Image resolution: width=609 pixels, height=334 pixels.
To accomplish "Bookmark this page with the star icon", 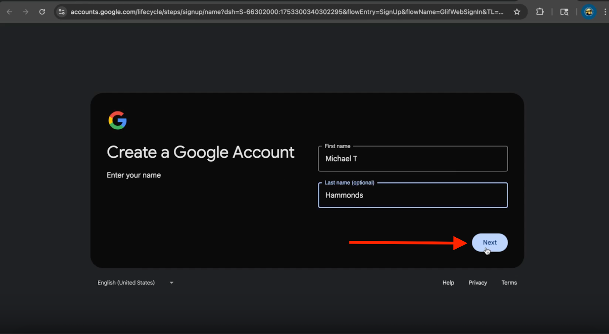I will point(517,12).
